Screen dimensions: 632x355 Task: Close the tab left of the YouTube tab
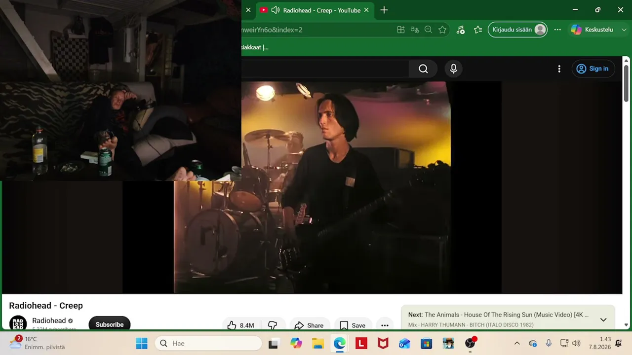tap(248, 10)
